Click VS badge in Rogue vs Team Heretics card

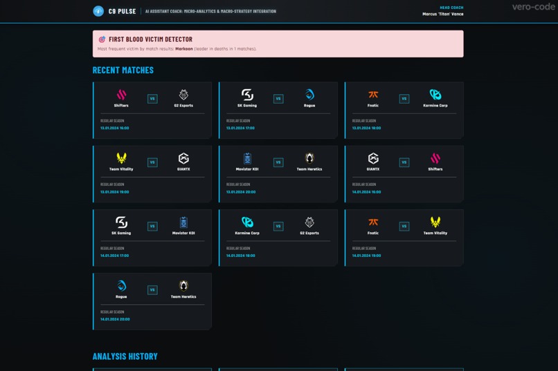pyautogui.click(x=152, y=289)
